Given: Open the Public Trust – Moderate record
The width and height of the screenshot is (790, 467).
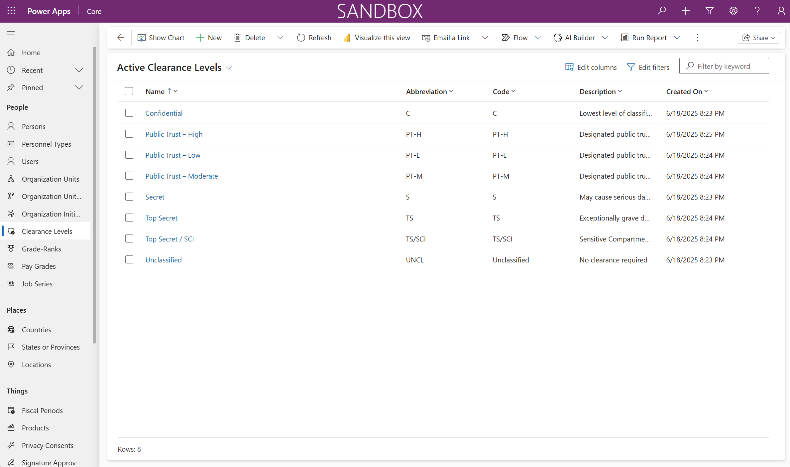Looking at the screenshot, I should pyautogui.click(x=181, y=176).
